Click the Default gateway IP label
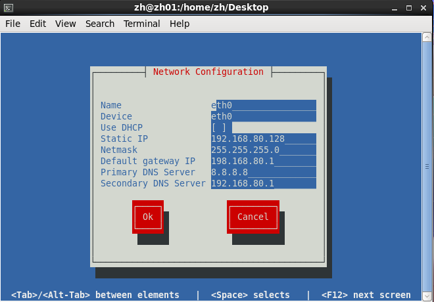 tap(148, 161)
